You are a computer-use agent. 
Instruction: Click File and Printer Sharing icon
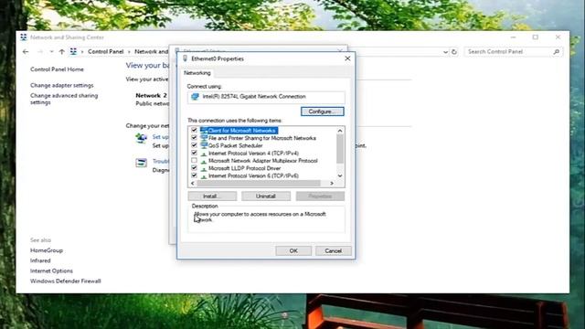[204, 138]
